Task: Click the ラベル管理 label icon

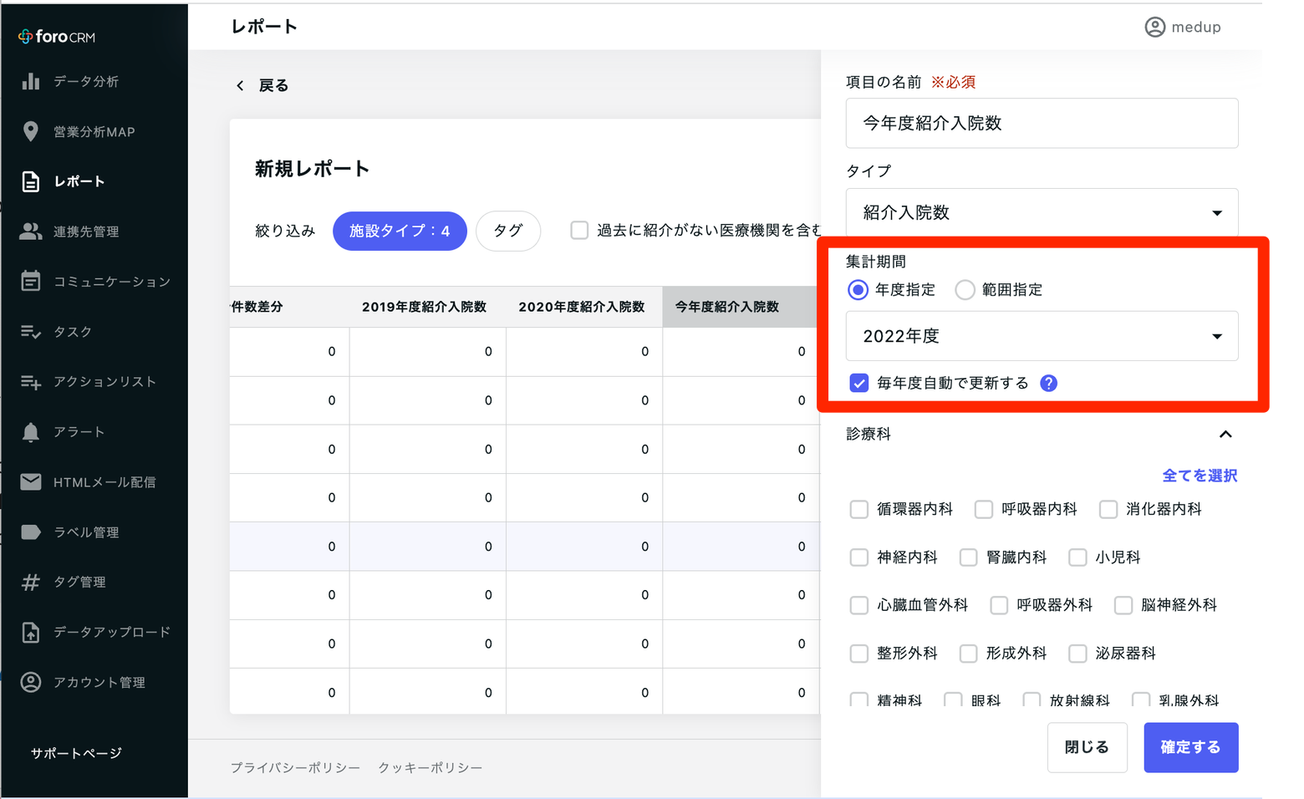Action: click(31, 532)
